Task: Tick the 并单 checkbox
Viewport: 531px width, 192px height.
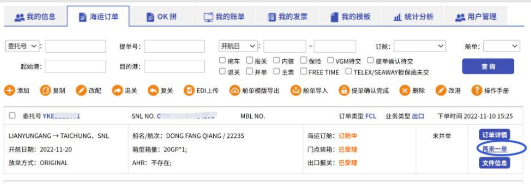Action: (x=249, y=71)
